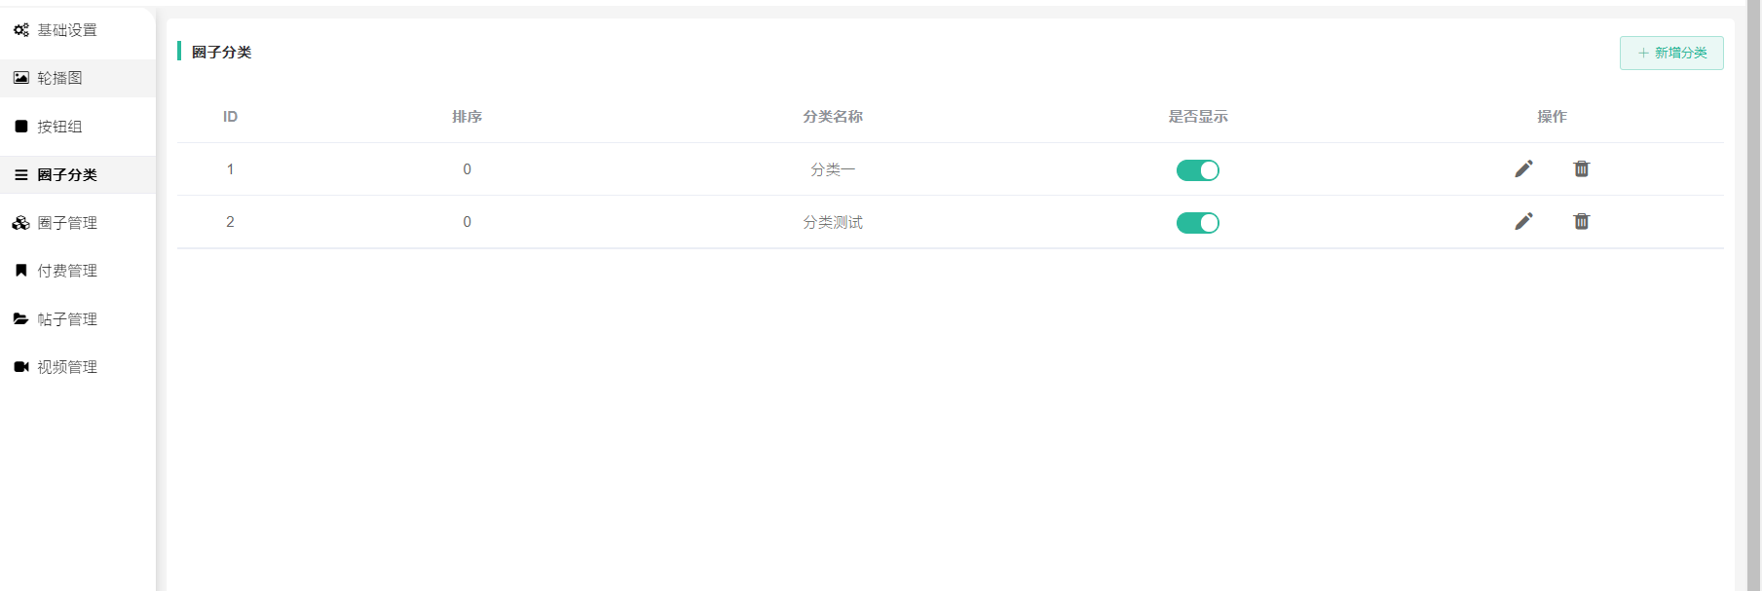This screenshot has height=591, width=1762.
Task: Click the video camera icon beside 视频管理
Action: click(20, 367)
